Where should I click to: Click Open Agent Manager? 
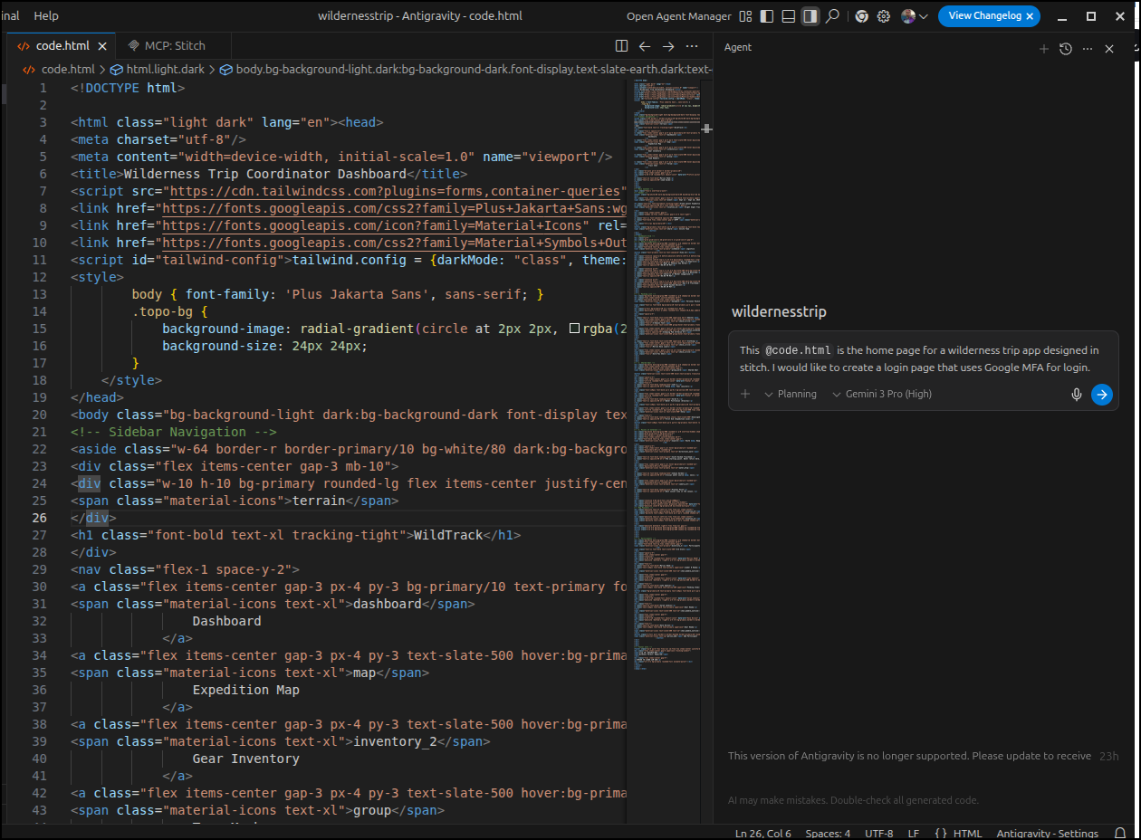[678, 16]
